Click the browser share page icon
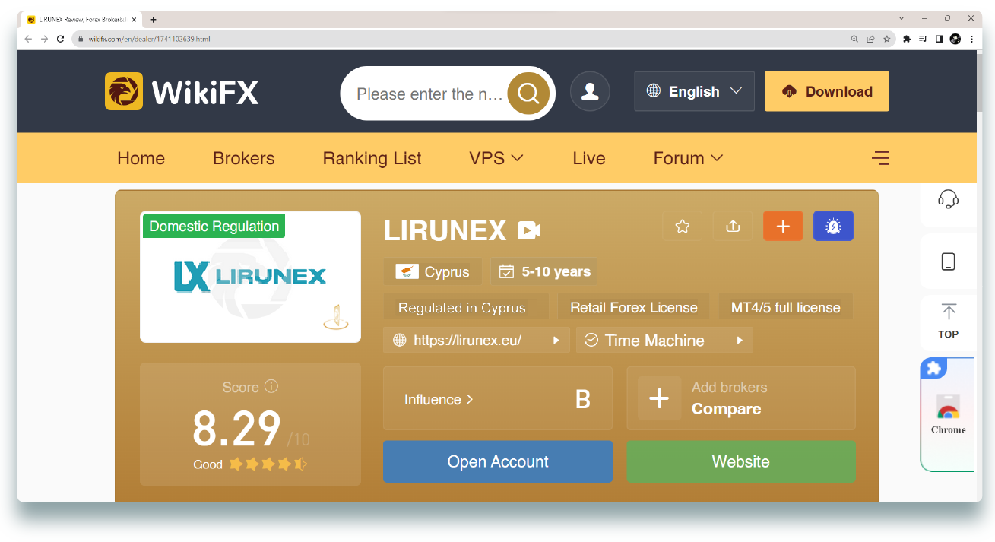Viewport: 995px width, 542px height. [x=870, y=39]
